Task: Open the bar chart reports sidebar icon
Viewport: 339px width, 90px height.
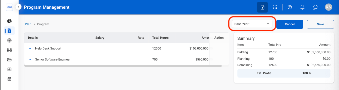Action: [x=9, y=69]
